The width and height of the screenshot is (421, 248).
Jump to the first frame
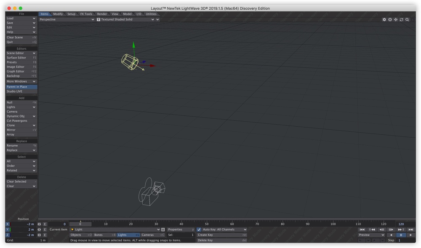362,230
